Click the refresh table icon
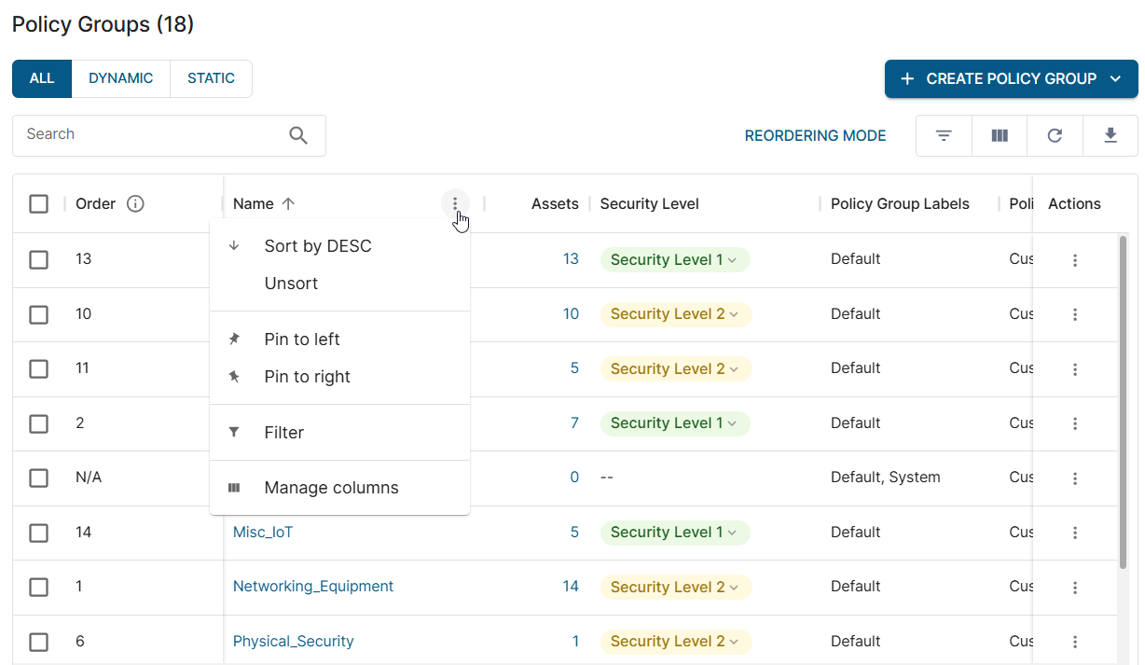The image size is (1145, 665). click(1055, 136)
